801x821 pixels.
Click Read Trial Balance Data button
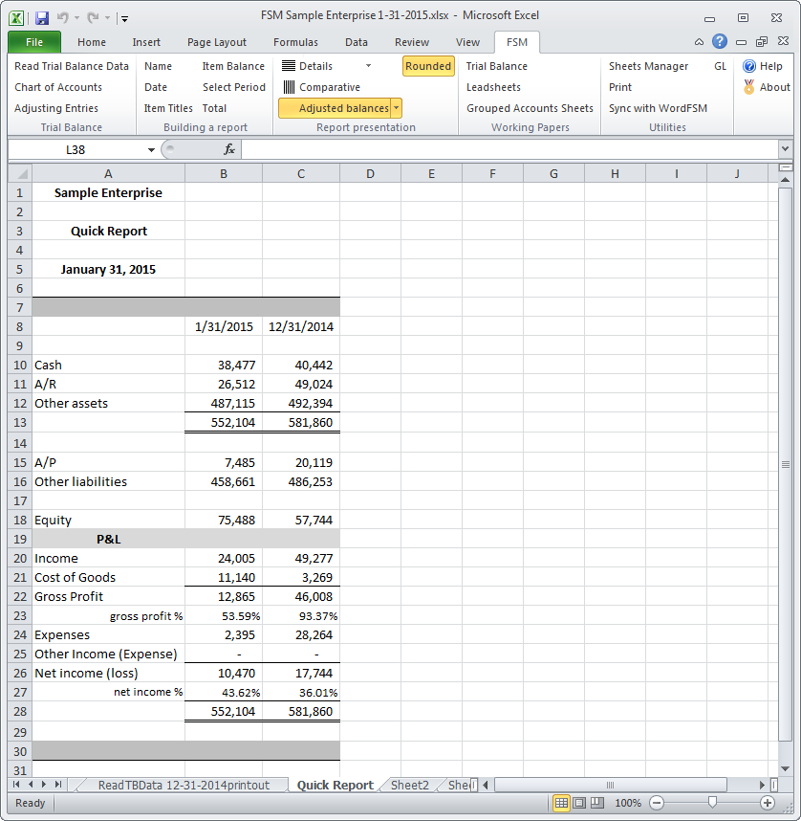72,66
